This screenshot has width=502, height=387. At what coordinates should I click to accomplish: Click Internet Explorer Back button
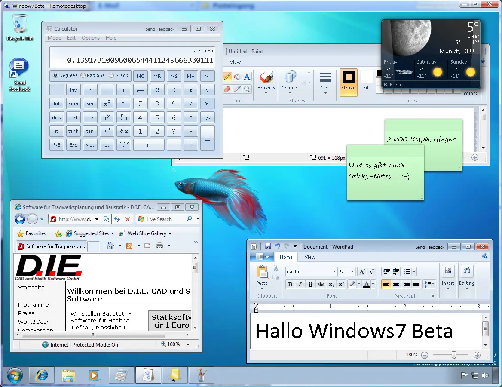(20, 219)
